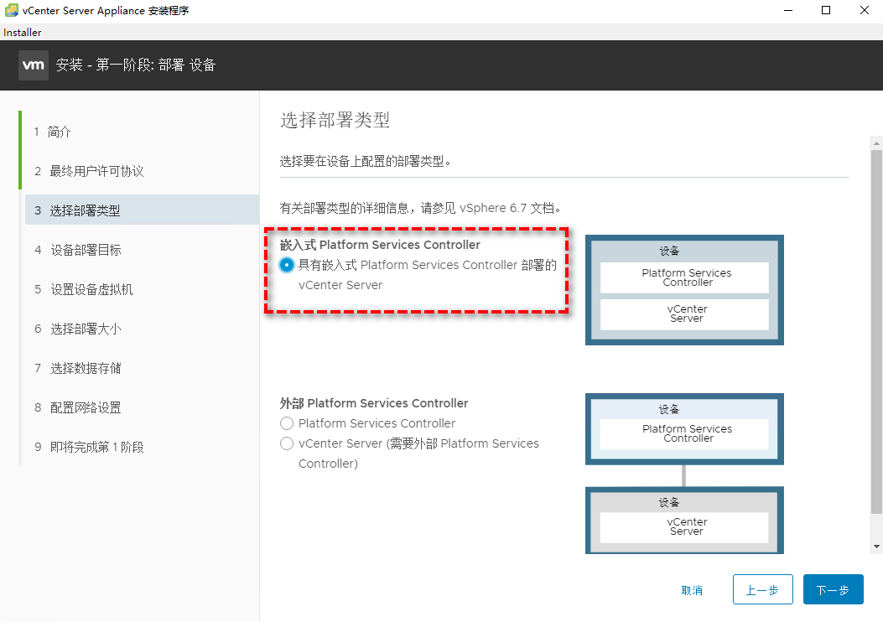Click the embedded deployment diagram image
The width and height of the screenshot is (883, 622).
click(684, 290)
